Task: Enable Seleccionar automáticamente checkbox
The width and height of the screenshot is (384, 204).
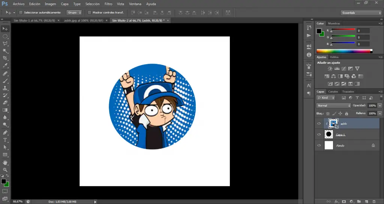Action: pyautogui.click(x=21, y=12)
